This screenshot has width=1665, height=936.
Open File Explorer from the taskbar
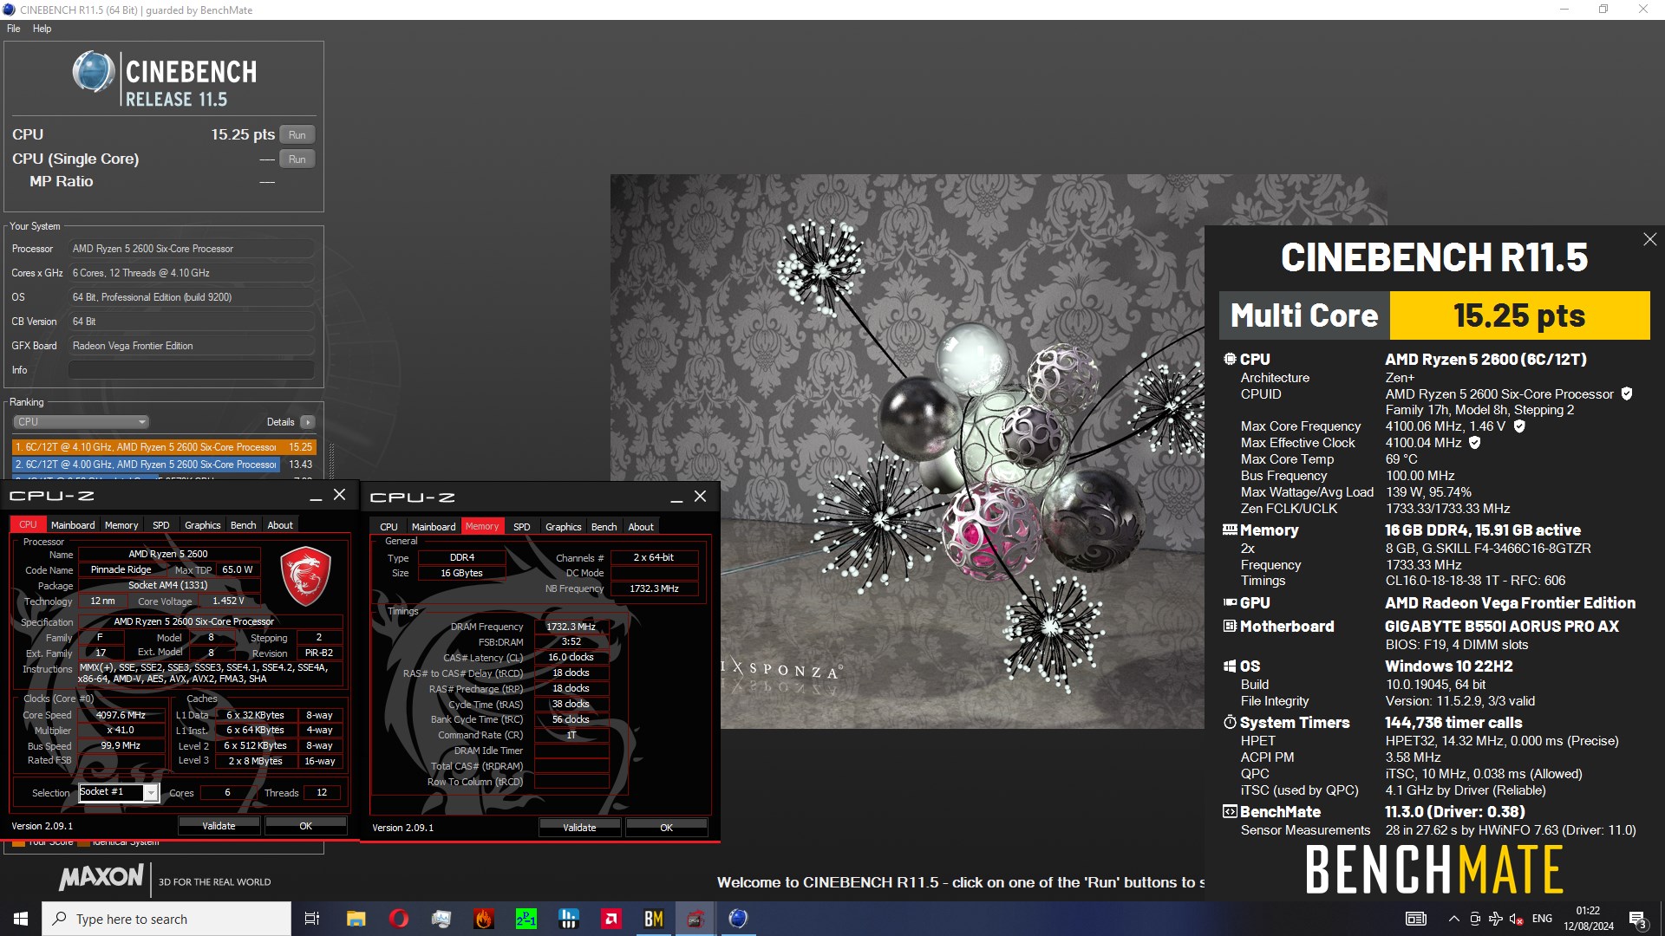pyautogui.click(x=356, y=919)
